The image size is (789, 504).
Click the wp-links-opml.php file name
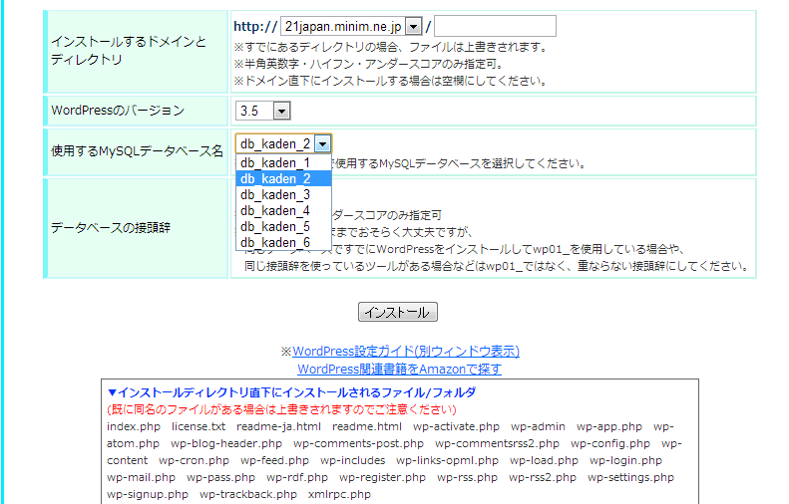point(447,461)
